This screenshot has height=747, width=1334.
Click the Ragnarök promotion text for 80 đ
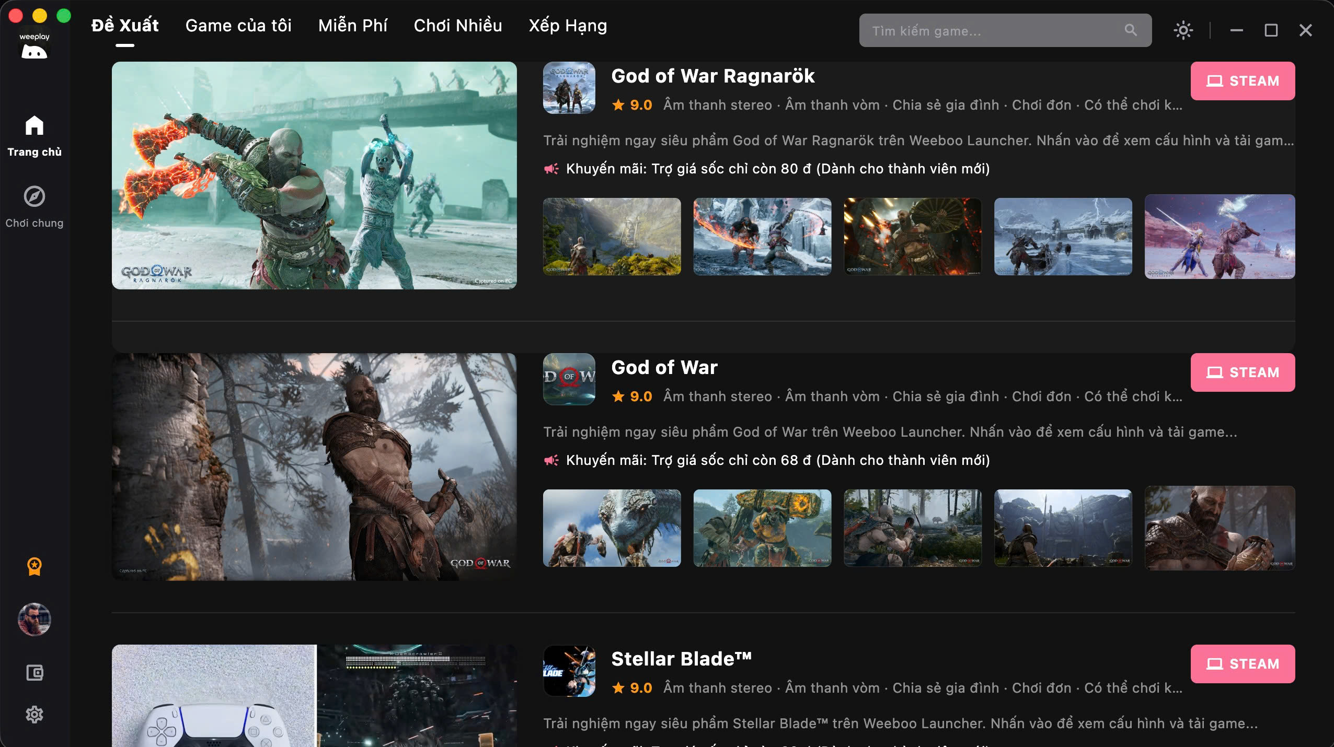tap(778, 169)
